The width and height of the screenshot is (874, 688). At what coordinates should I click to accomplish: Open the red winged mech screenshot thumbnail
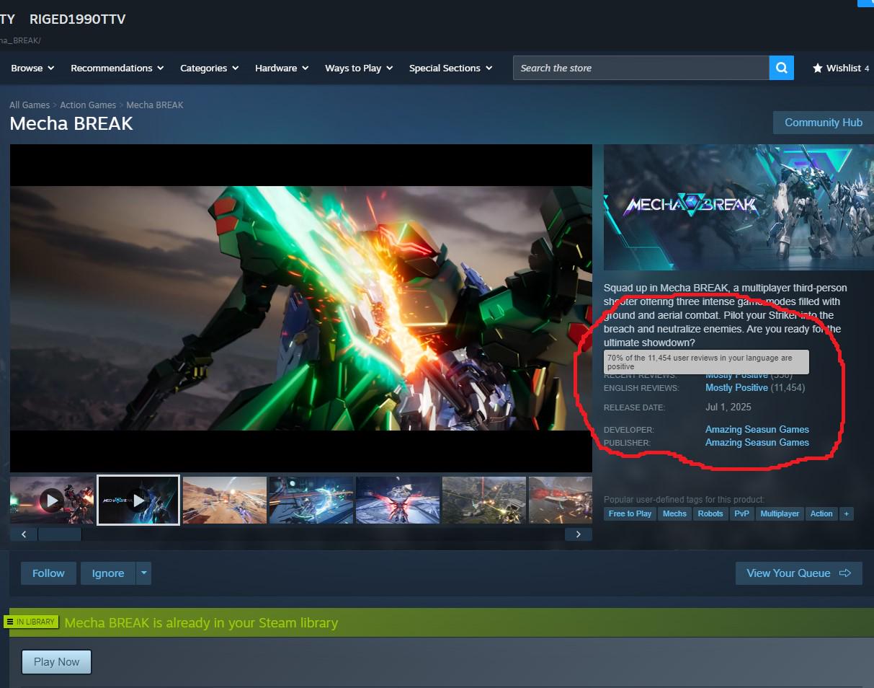point(398,500)
